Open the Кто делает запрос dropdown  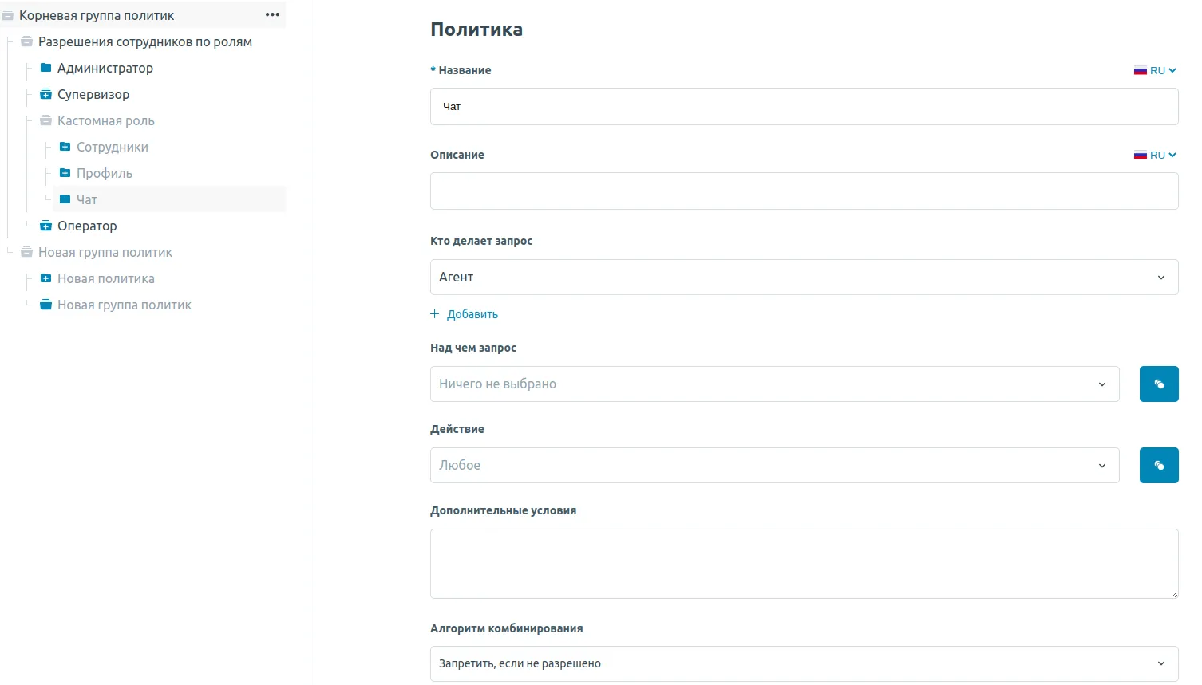[x=803, y=278]
